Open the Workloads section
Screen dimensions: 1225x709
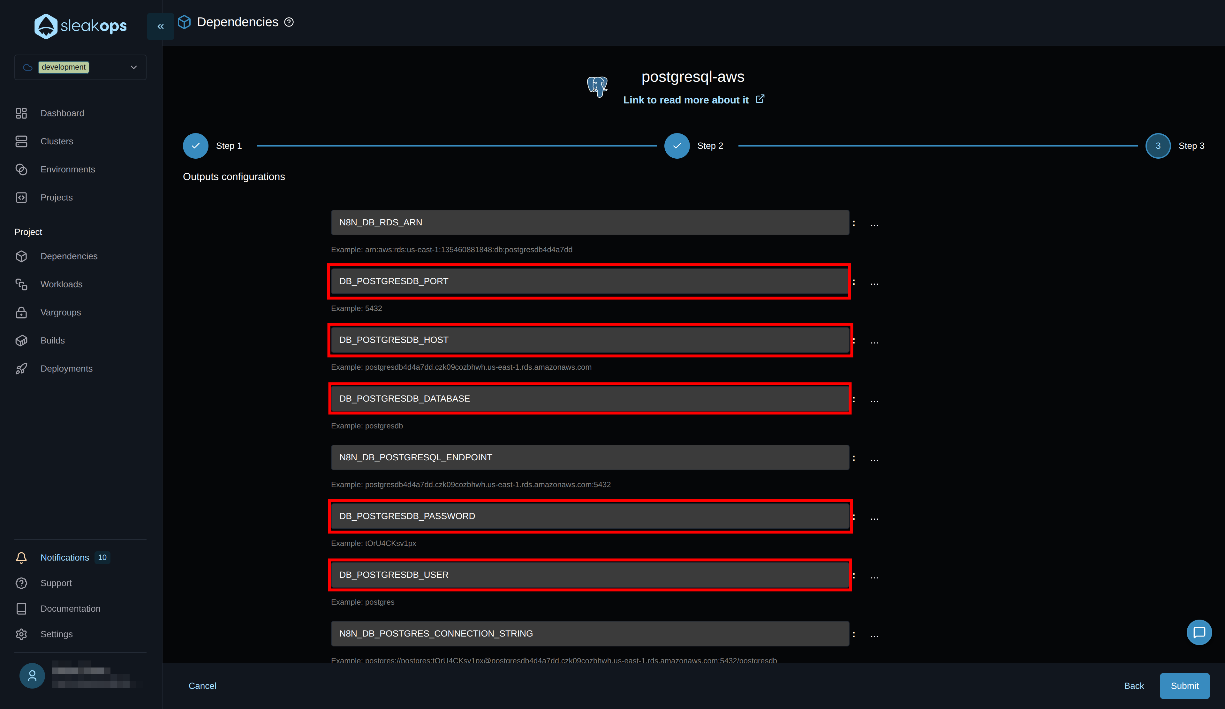coord(61,284)
